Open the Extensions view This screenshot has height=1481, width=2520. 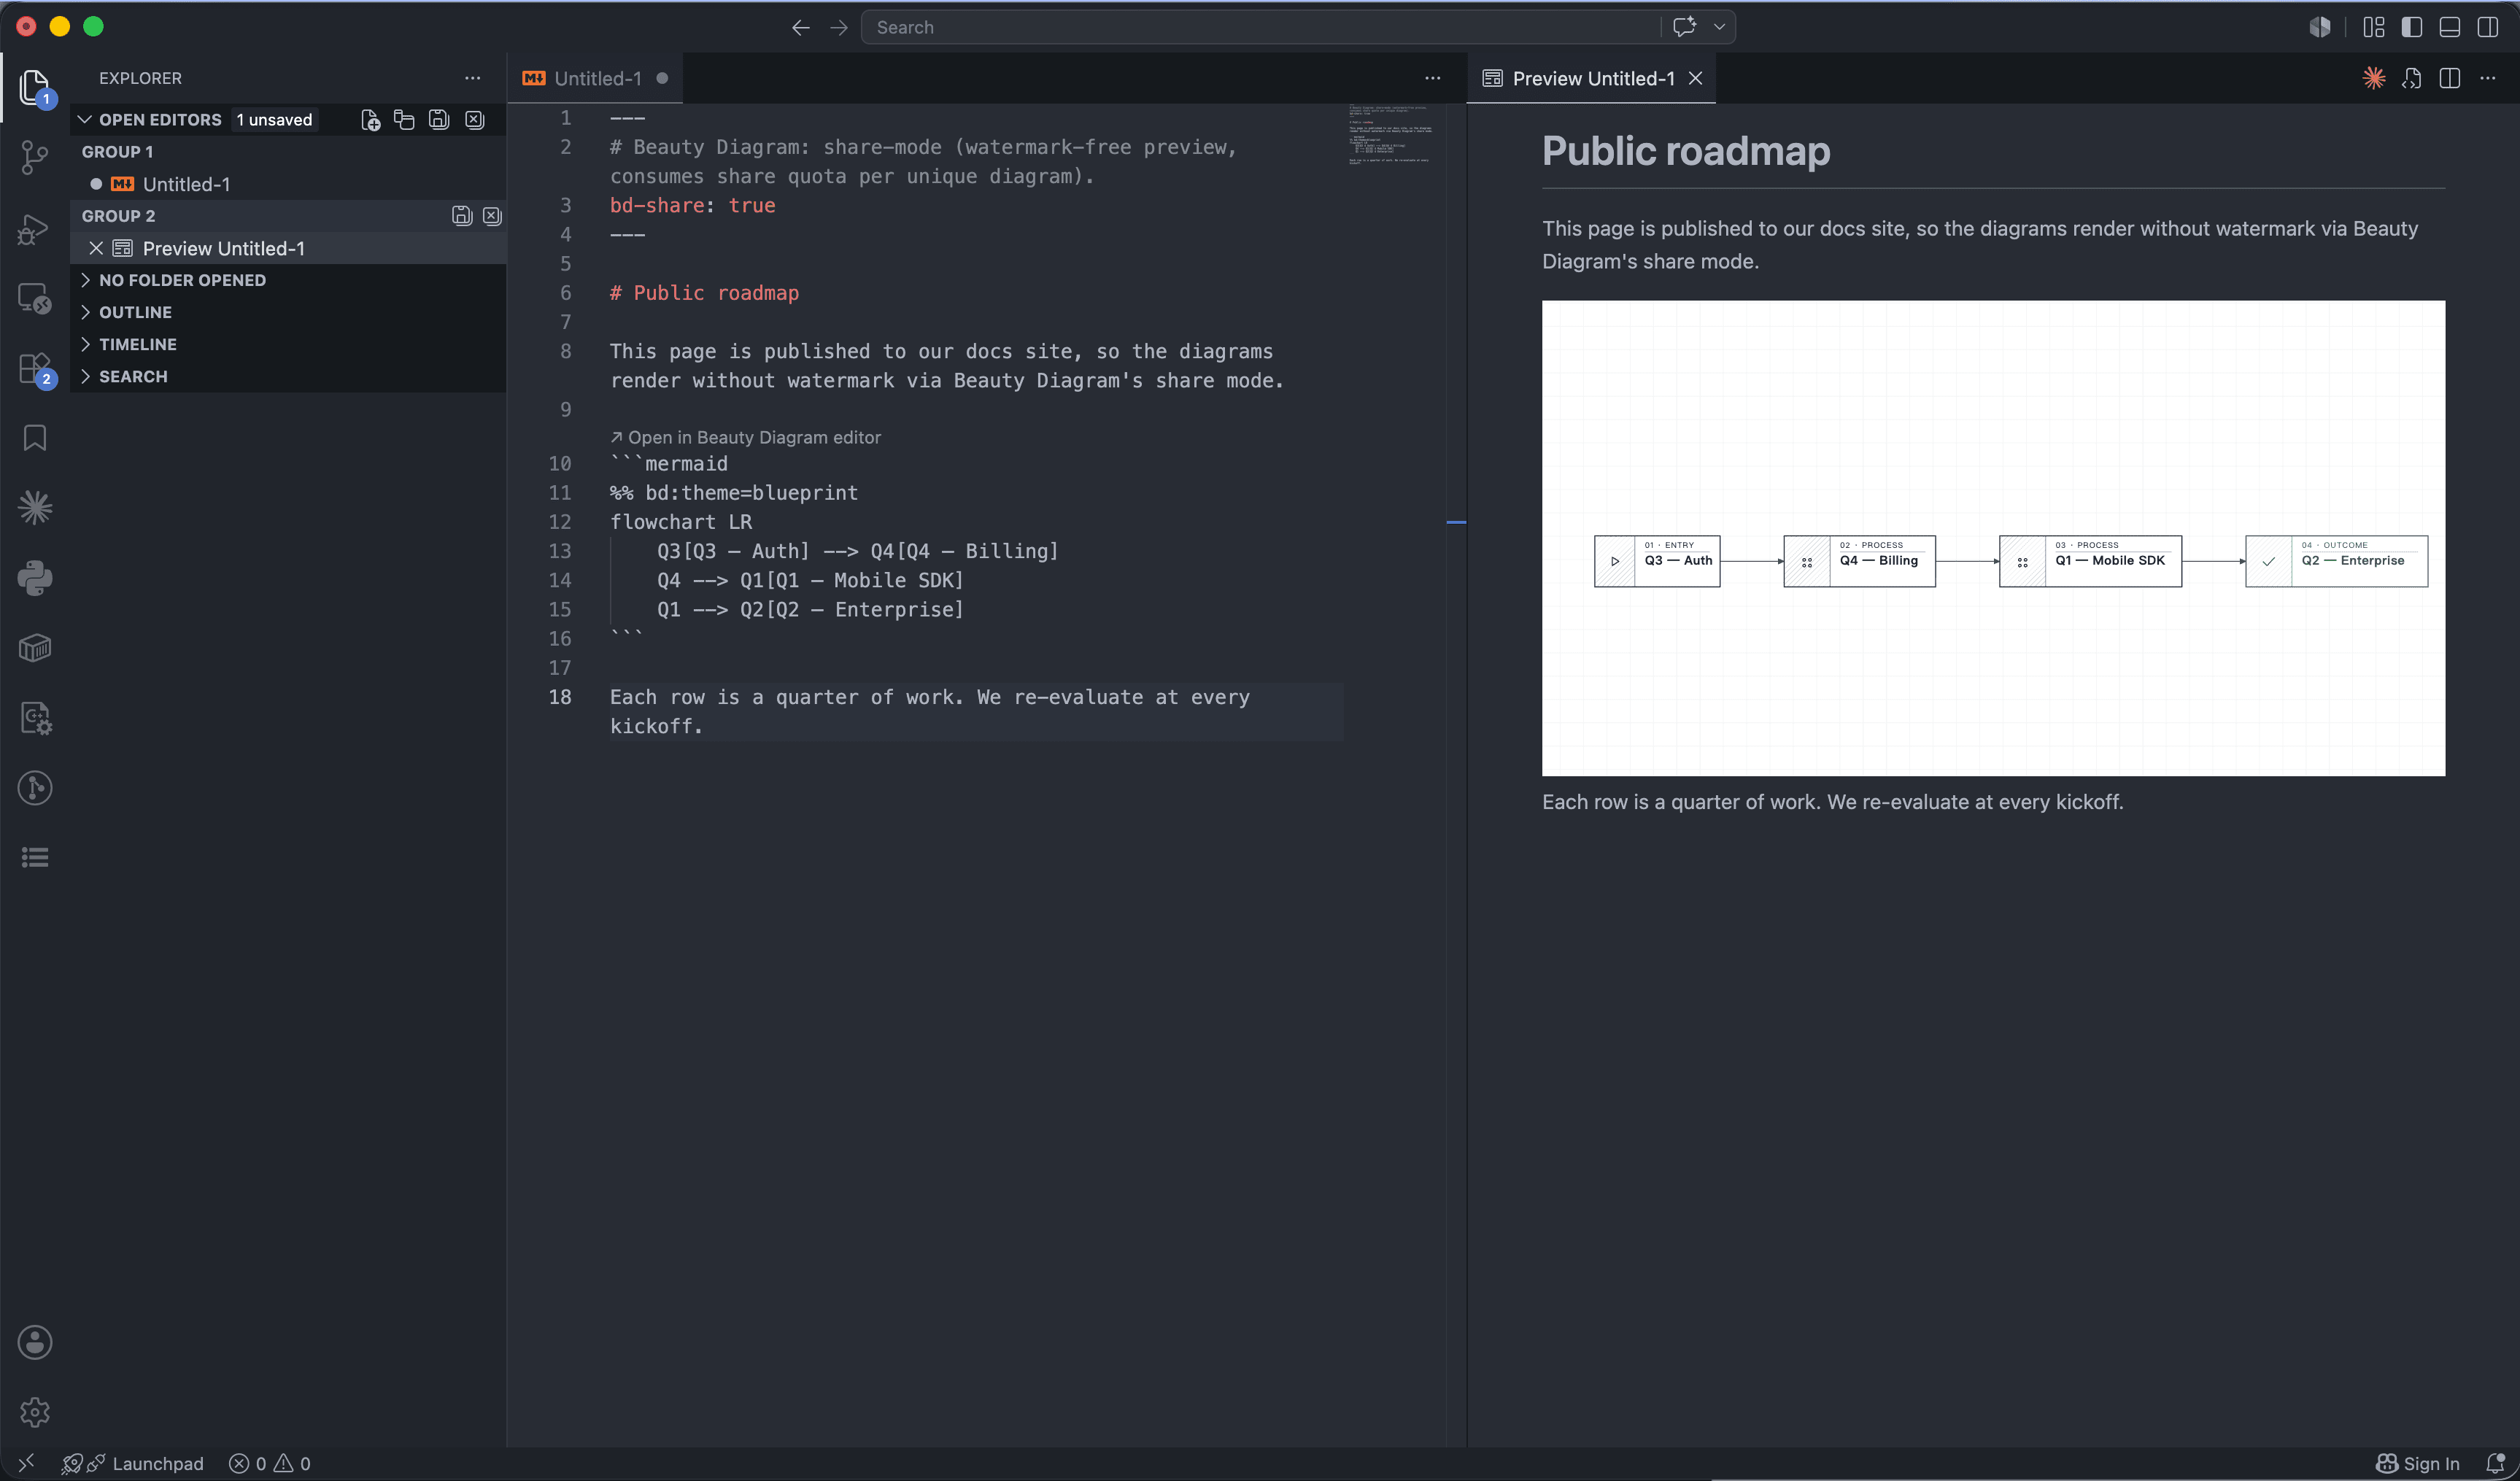point(35,369)
